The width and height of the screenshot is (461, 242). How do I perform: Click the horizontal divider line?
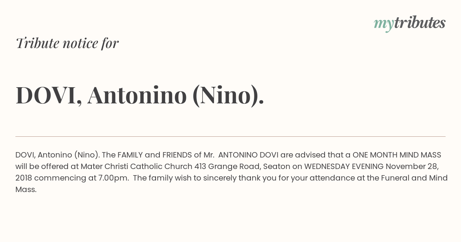tap(230, 136)
